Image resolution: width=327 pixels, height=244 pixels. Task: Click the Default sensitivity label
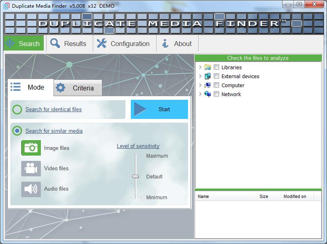click(x=155, y=177)
